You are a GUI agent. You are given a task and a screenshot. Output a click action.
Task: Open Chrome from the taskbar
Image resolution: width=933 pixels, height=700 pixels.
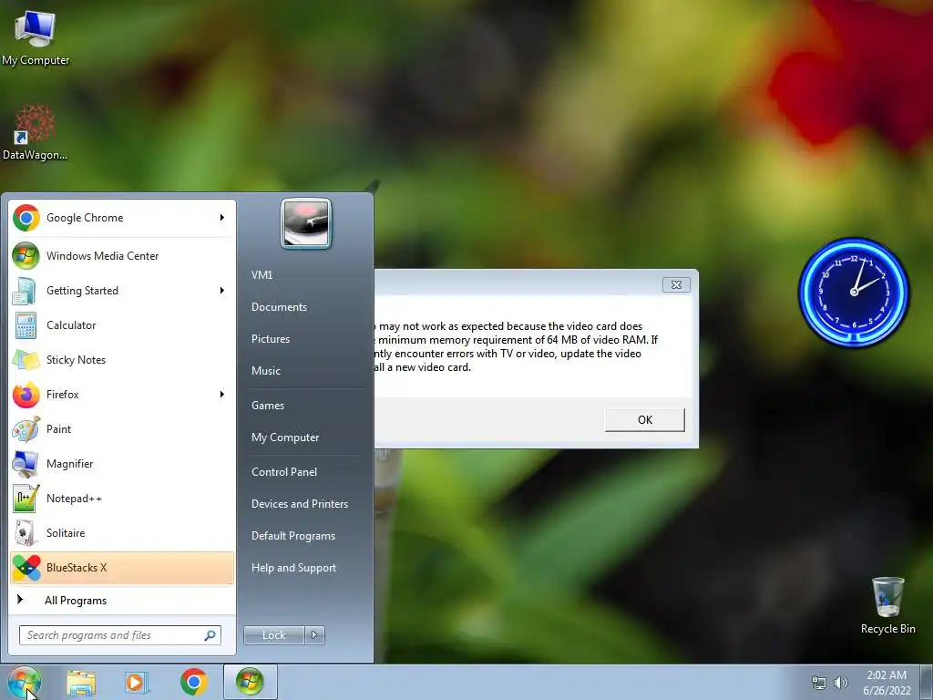193,683
